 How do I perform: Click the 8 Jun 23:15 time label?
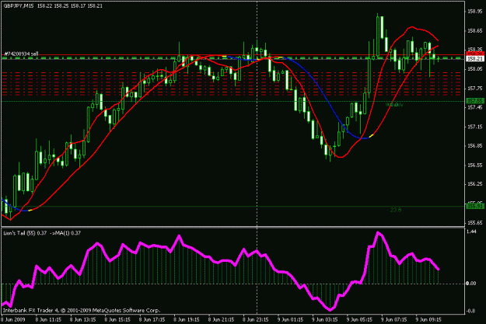pyautogui.click(x=256, y=319)
